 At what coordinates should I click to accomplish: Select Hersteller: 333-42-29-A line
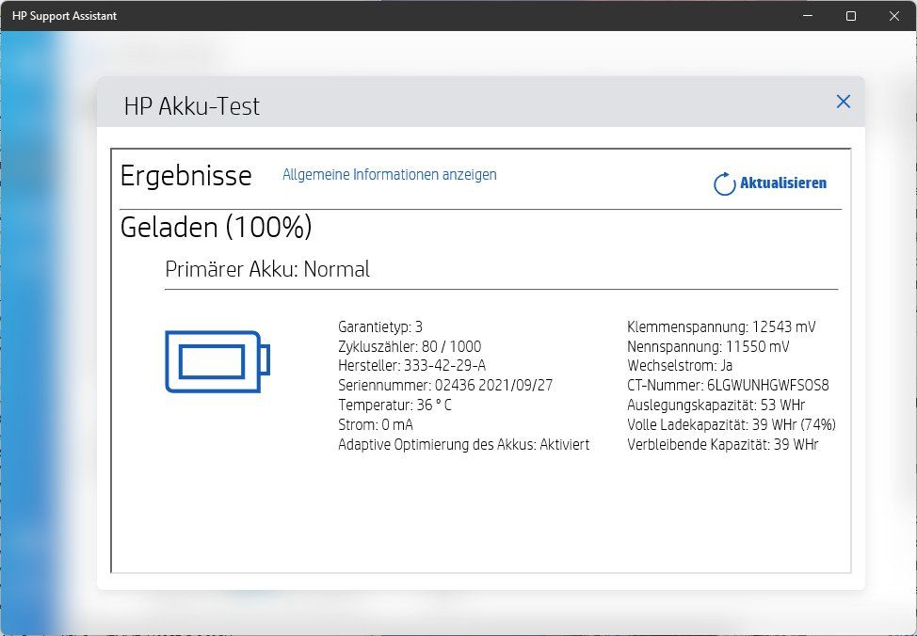point(411,366)
